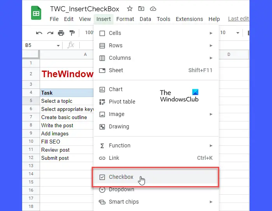Star the TWC_InsertCheckBox document
Image resolution: width=272 pixels, height=211 pixels.
(129, 9)
